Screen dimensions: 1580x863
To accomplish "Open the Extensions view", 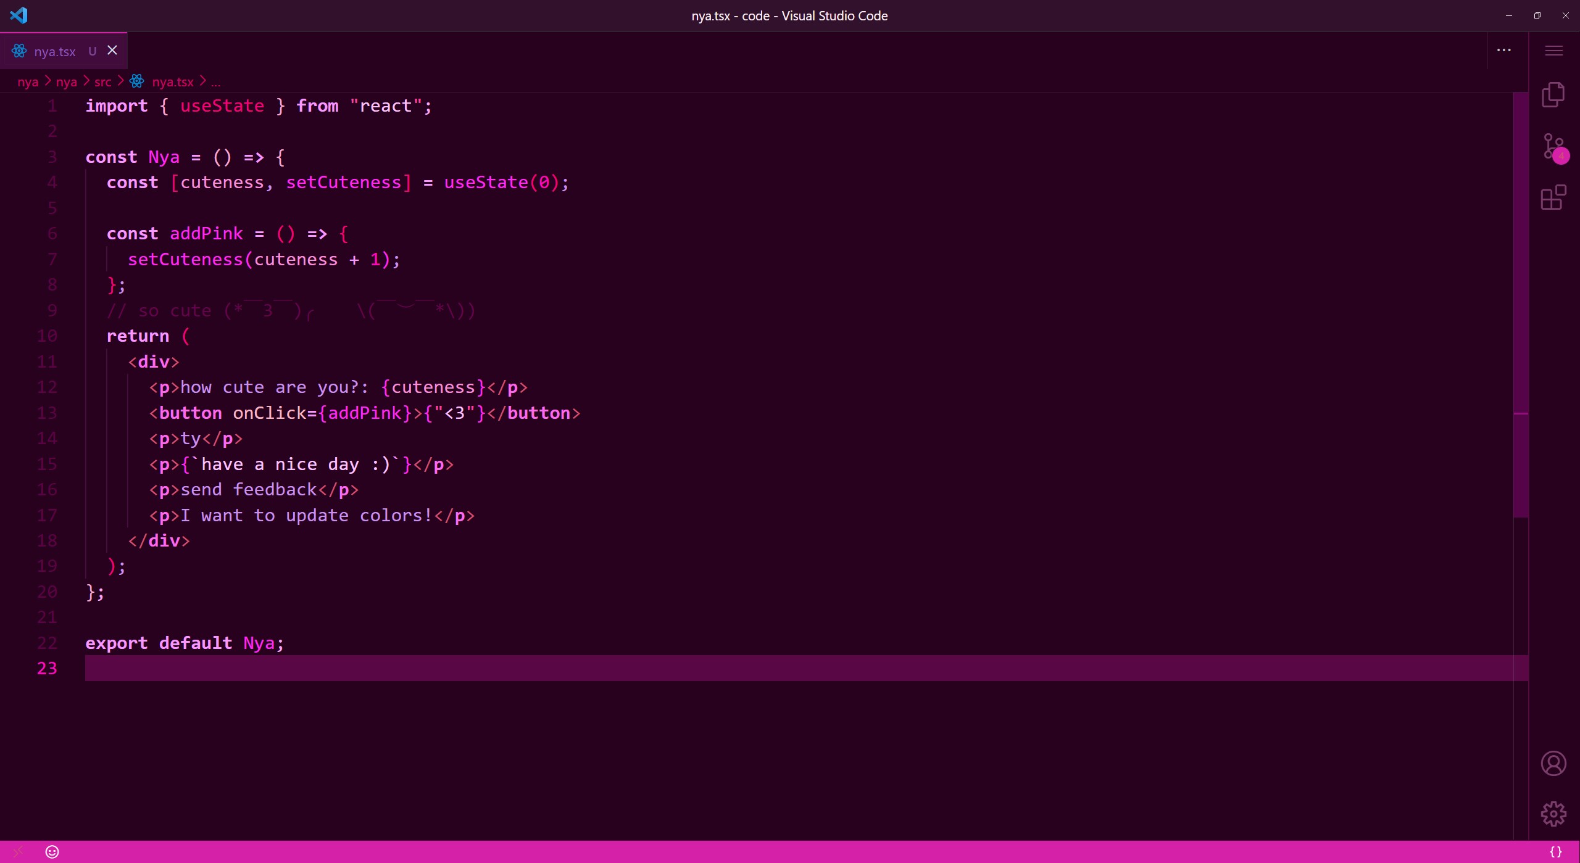I will pos(1553,198).
